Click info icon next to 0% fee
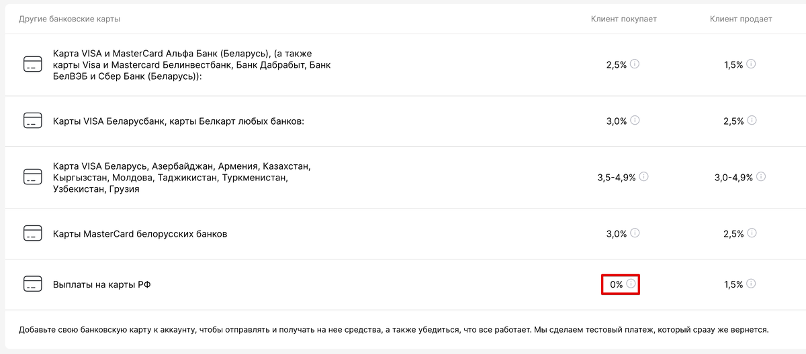This screenshot has width=806, height=354. click(631, 284)
